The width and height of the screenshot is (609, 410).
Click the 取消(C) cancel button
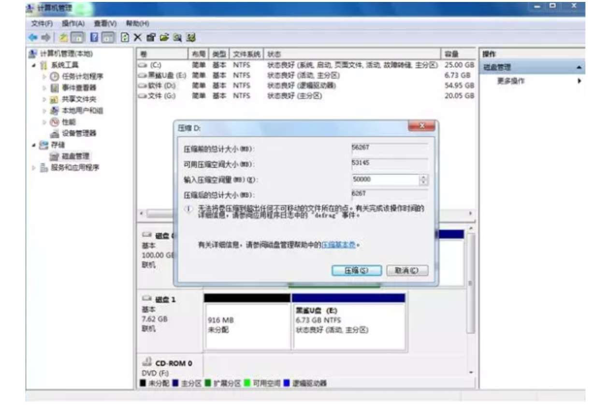coord(407,271)
